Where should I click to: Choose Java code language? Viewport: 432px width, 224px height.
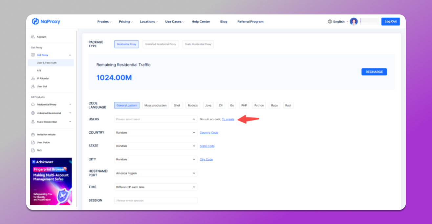click(208, 105)
